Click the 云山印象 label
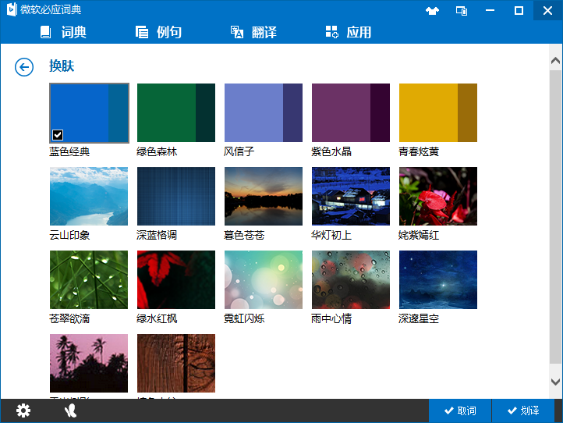Viewport: 563px width, 423px height. pyautogui.click(x=69, y=235)
